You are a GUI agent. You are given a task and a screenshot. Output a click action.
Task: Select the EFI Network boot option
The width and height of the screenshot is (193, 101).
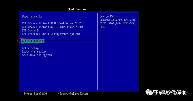pos(30,31)
